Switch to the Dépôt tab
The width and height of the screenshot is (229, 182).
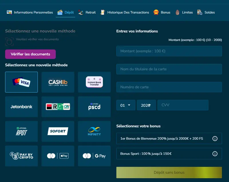(66, 12)
